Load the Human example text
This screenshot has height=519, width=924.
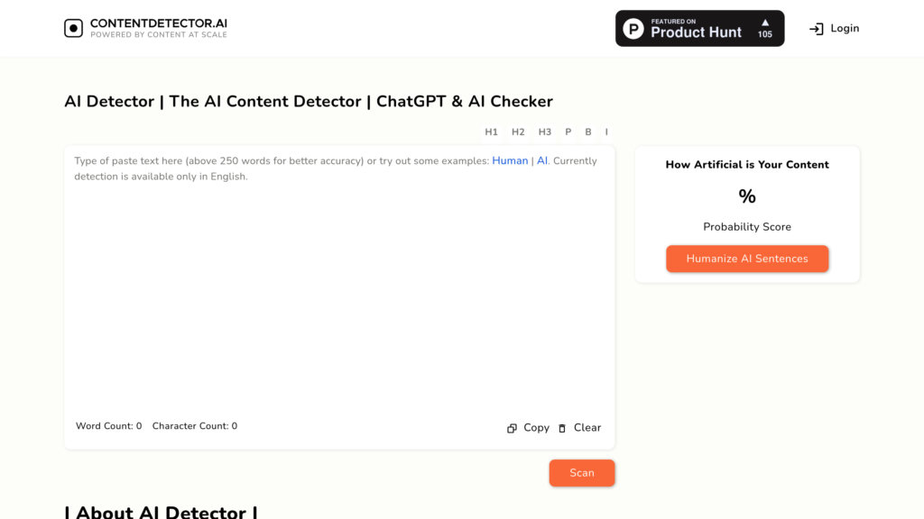510,160
